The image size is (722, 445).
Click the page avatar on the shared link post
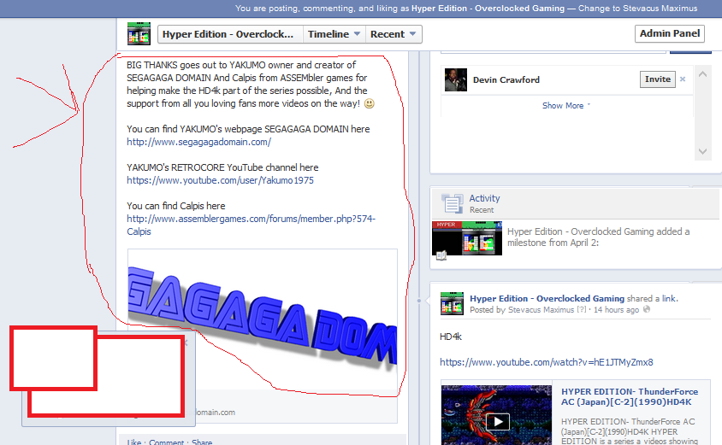(452, 303)
